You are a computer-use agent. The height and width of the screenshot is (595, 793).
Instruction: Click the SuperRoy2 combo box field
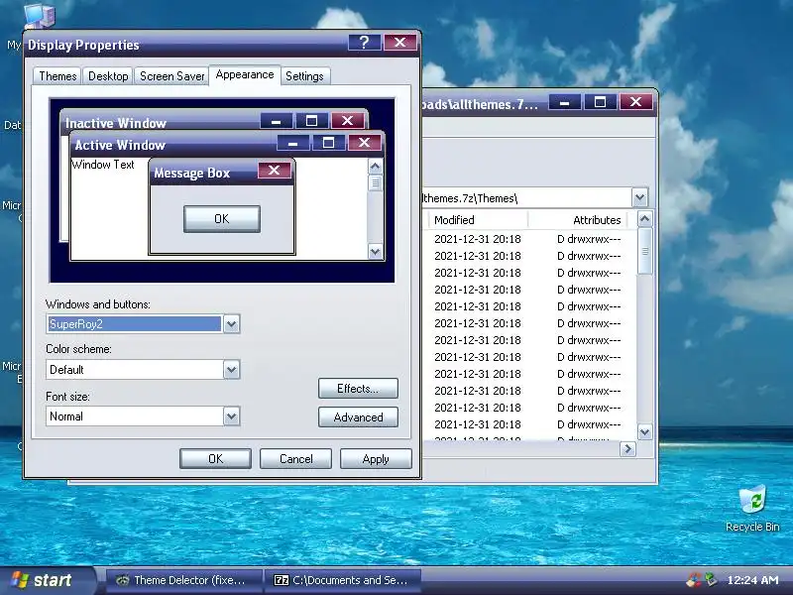coord(135,324)
